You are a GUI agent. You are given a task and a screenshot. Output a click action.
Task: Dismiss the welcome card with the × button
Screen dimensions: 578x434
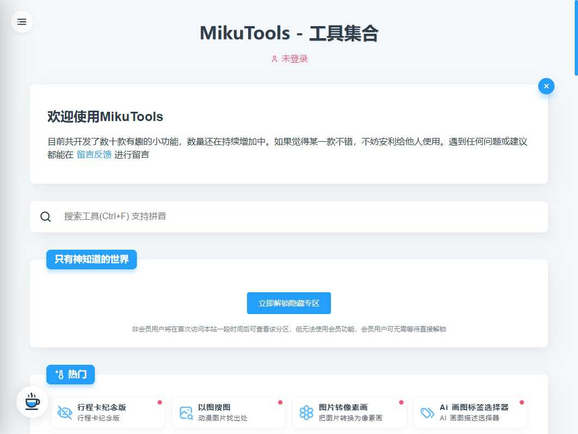pyautogui.click(x=546, y=86)
